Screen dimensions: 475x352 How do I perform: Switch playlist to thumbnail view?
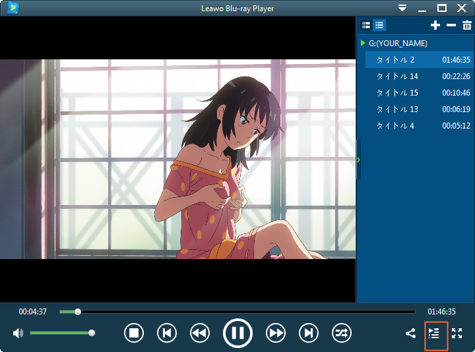pyautogui.click(x=366, y=25)
